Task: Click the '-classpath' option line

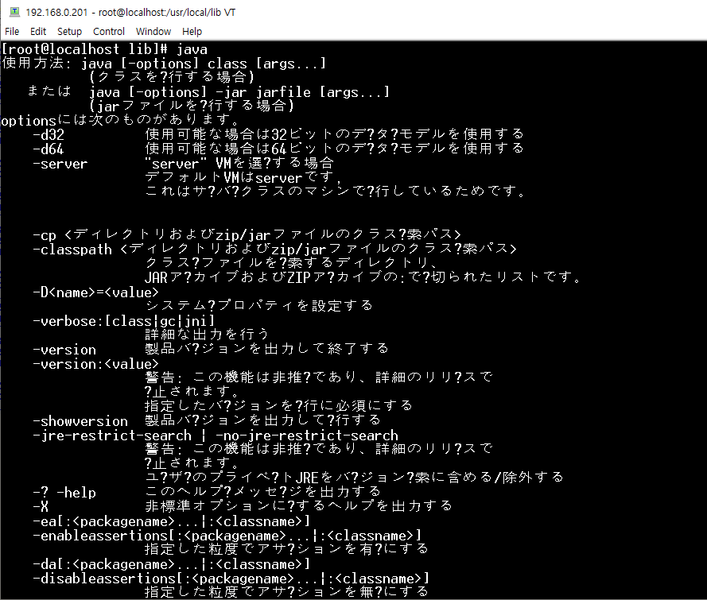Action: tap(274, 249)
